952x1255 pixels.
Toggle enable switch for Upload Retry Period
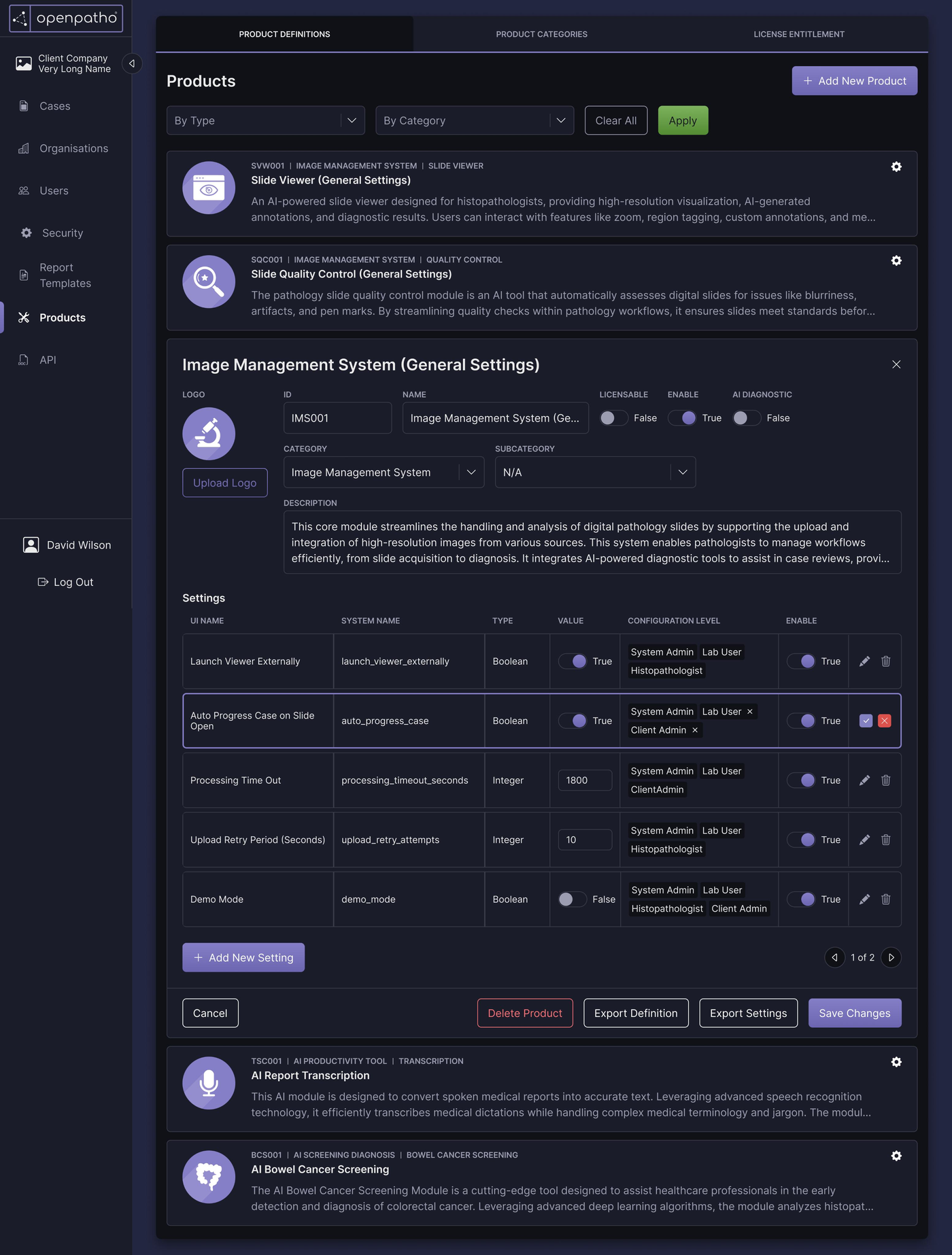tap(801, 840)
